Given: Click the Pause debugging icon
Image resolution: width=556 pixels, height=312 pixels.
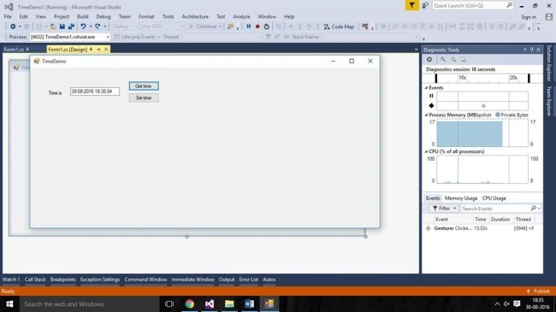Looking at the screenshot, I should (249, 26).
